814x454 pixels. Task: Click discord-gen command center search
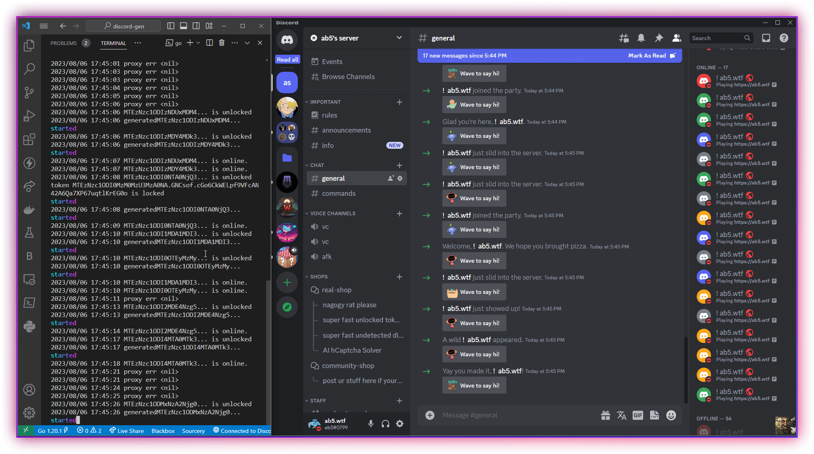tap(123, 26)
